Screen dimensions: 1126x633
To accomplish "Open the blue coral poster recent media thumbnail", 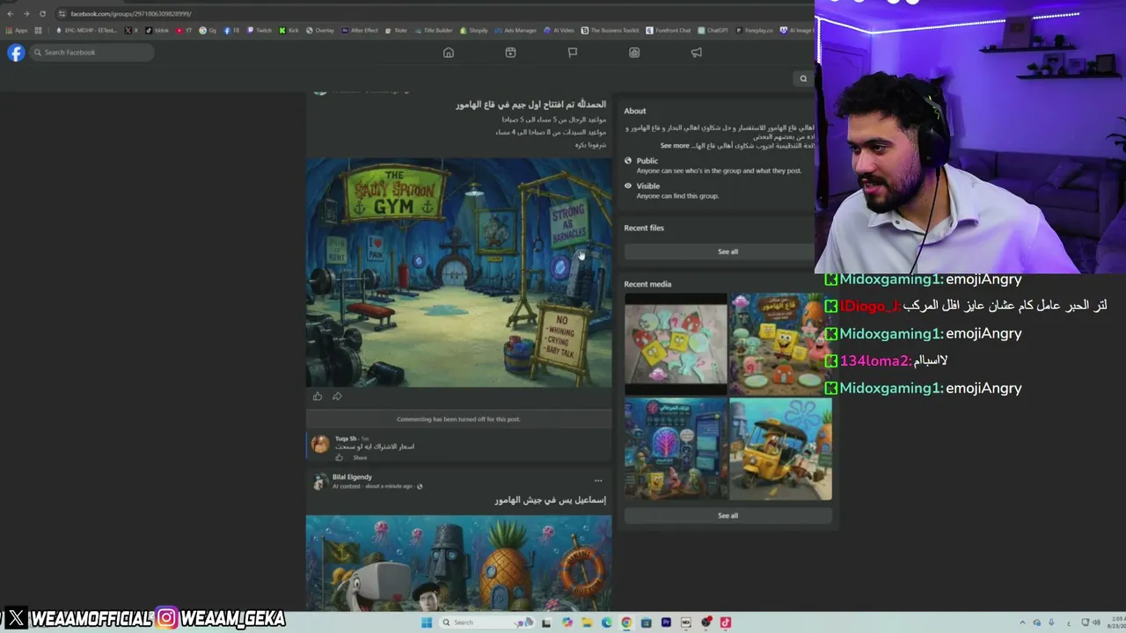I will tap(676, 449).
